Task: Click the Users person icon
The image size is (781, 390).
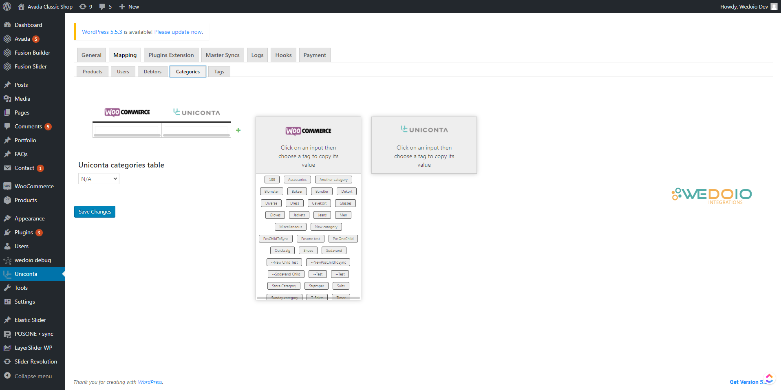Action: (7, 246)
